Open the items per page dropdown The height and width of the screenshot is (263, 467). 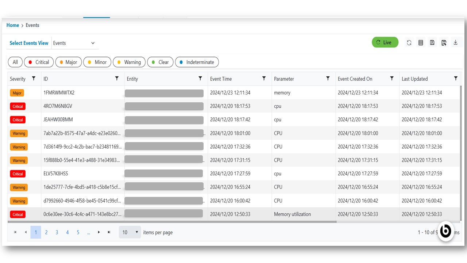tap(130, 232)
